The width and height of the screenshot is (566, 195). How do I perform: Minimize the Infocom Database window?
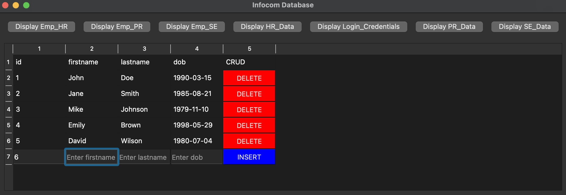(x=16, y=5)
